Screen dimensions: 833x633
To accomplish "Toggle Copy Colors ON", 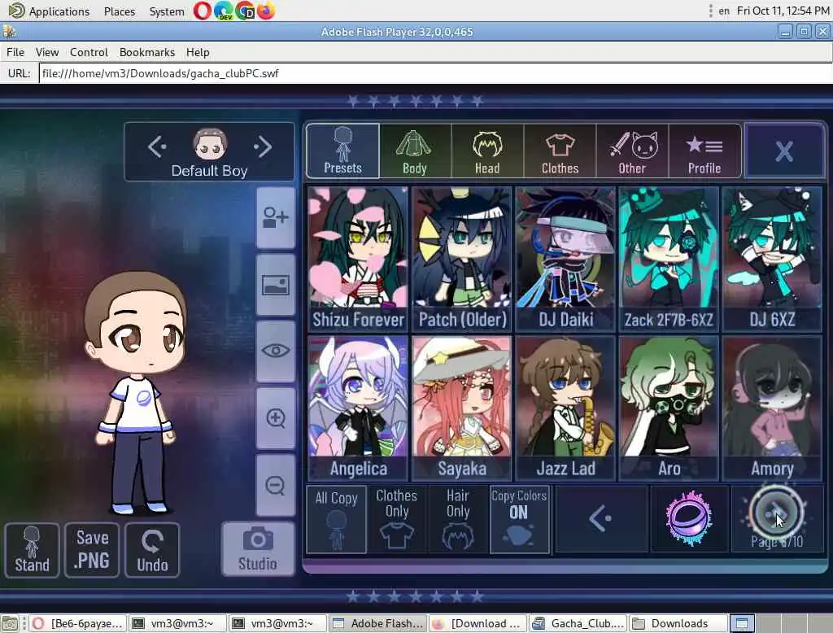I will pyautogui.click(x=519, y=519).
